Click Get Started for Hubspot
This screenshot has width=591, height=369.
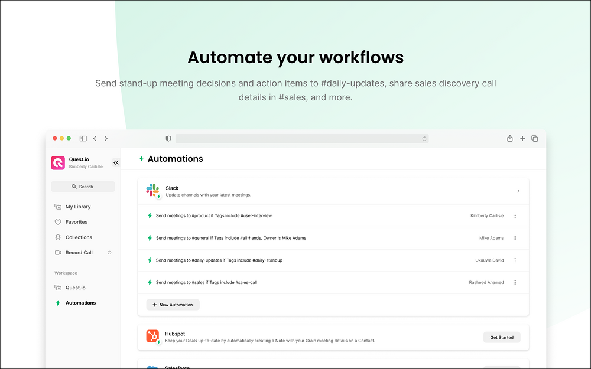tap(502, 337)
